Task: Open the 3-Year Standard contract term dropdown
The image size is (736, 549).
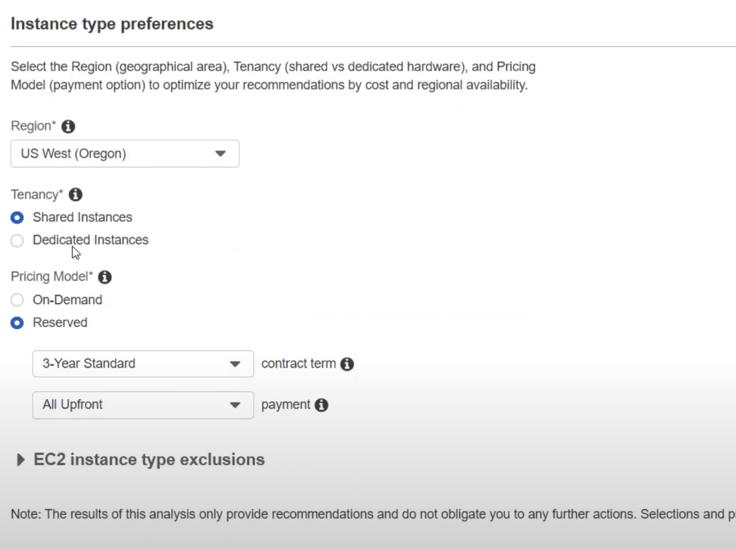Action: (x=143, y=364)
